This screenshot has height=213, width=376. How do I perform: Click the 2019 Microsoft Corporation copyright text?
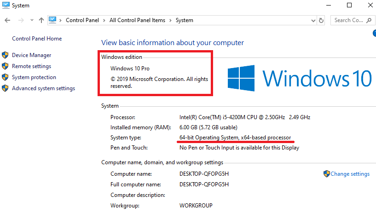(159, 82)
